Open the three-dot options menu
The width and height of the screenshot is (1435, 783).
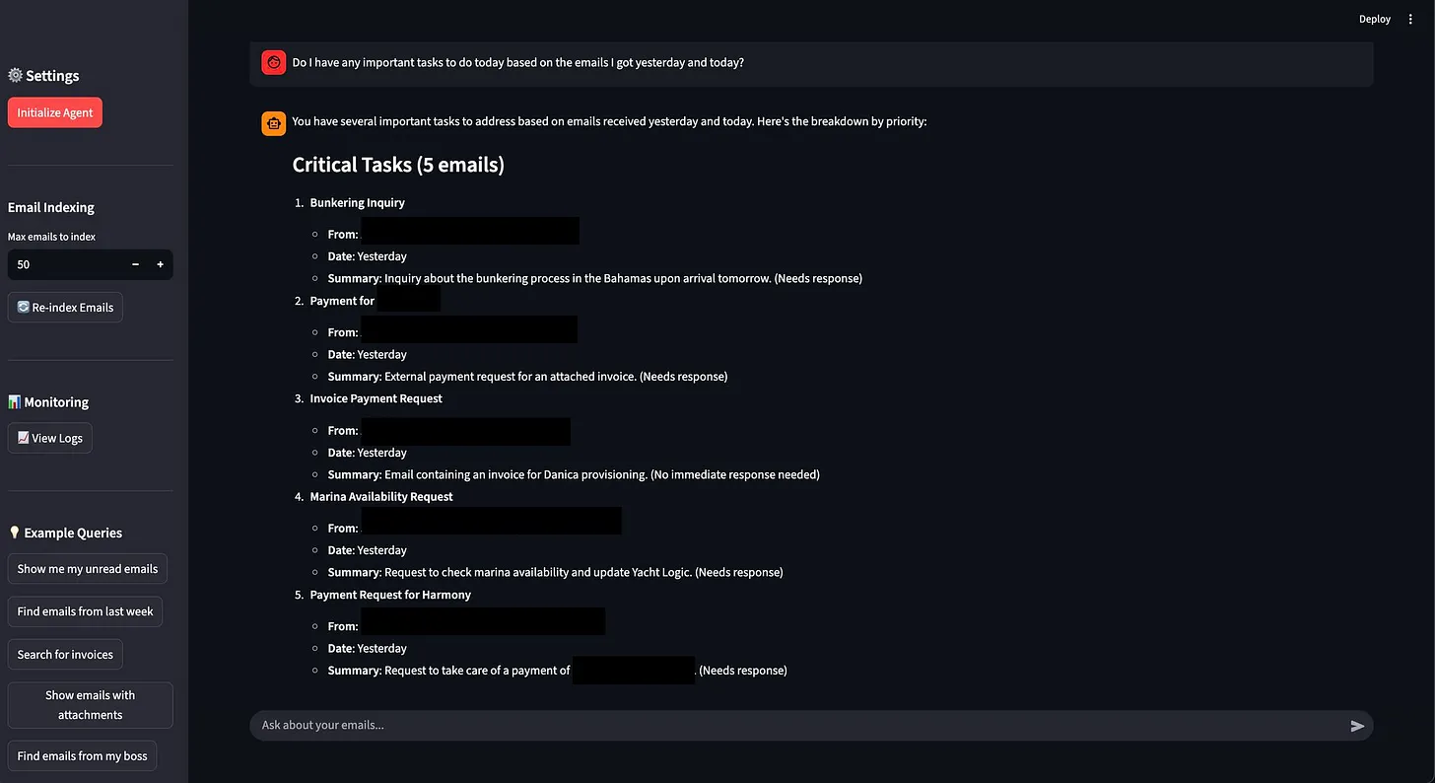coord(1410,19)
